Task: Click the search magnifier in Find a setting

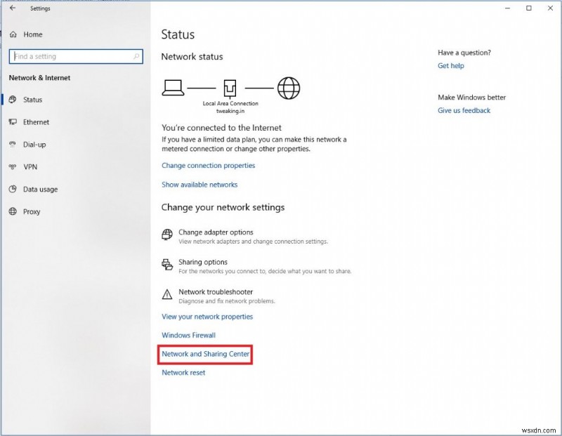Action: coord(136,56)
